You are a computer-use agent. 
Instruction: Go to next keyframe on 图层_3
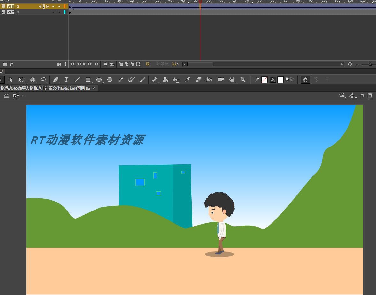(48, 6)
